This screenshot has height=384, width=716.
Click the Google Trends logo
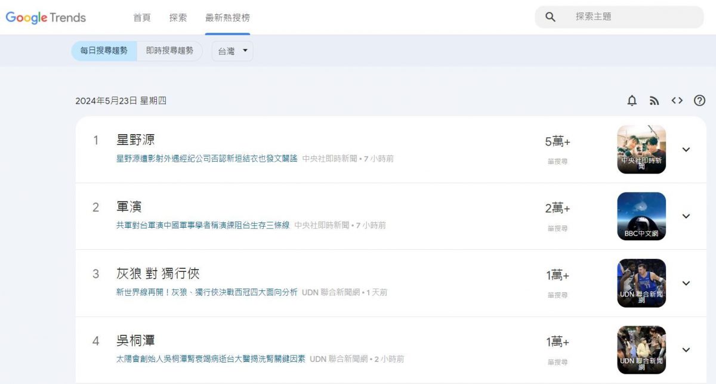coord(45,17)
